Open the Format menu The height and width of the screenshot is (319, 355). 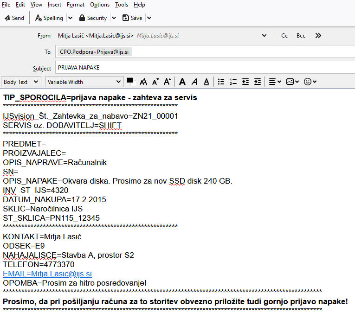pyautogui.click(x=76, y=5)
